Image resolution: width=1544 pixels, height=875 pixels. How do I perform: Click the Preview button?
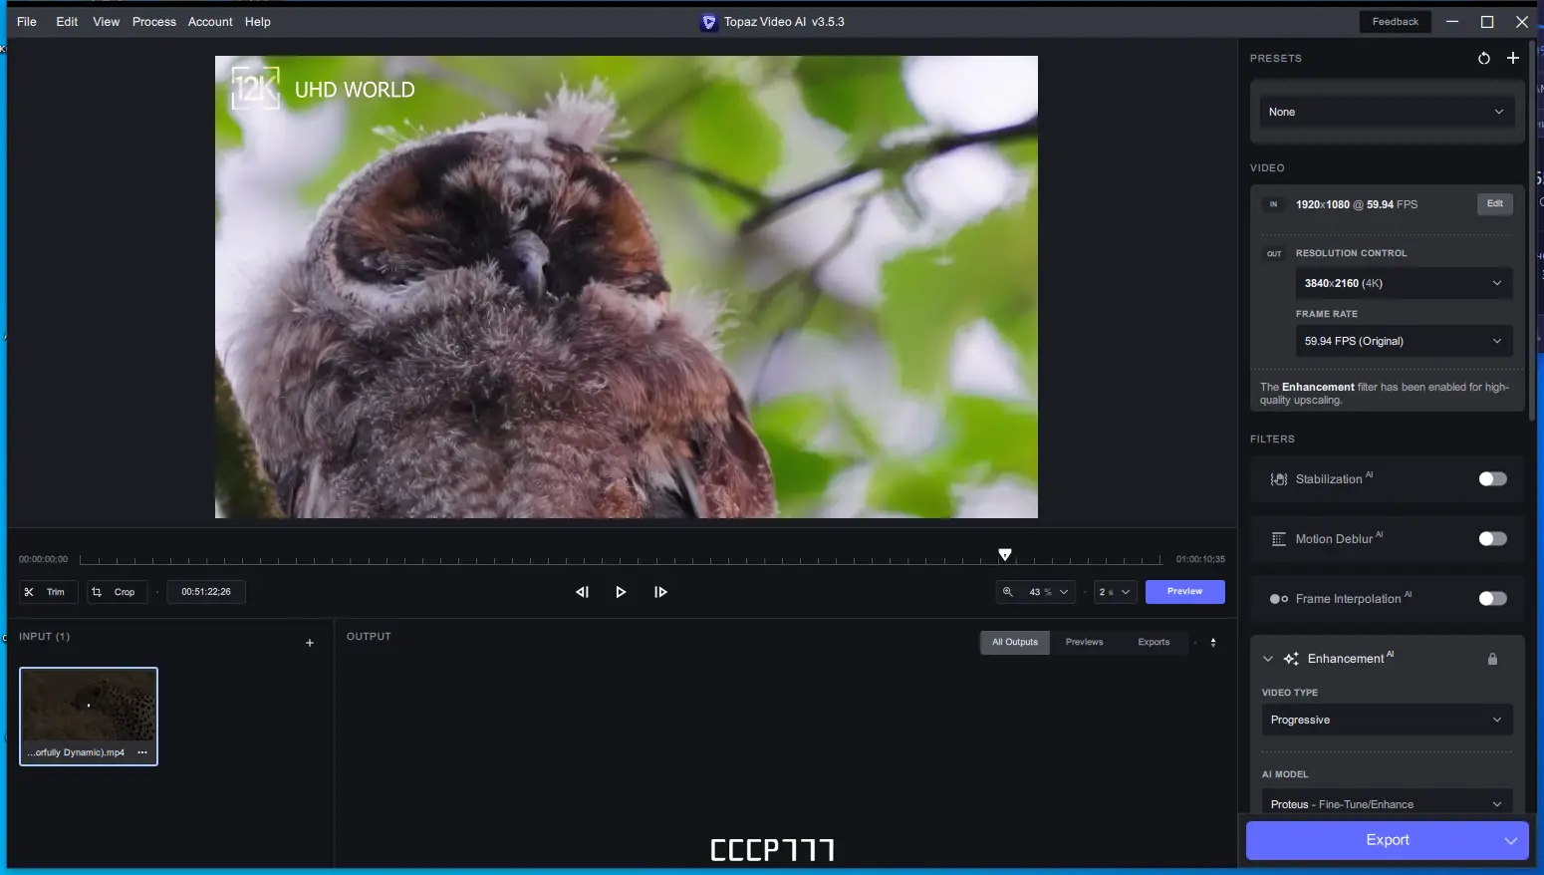click(1185, 592)
